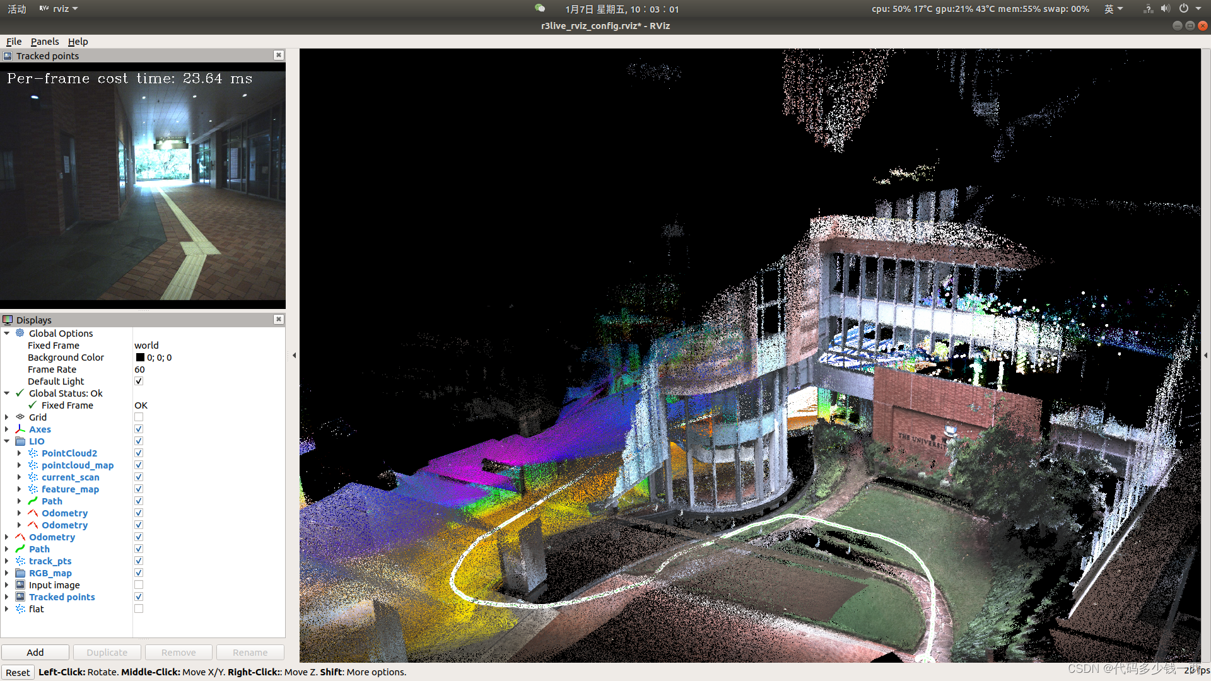Click the Rename button
The width and height of the screenshot is (1211, 681).
[x=250, y=652]
